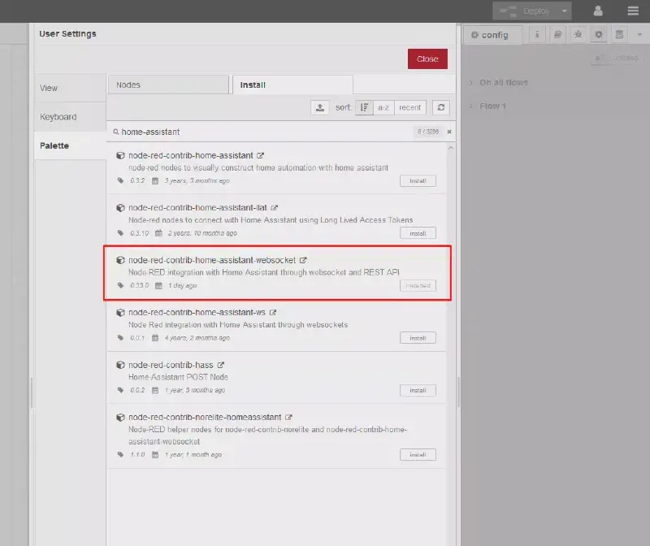This screenshot has height=546, width=650.
Task: Open the user account icon
Action: [598, 11]
